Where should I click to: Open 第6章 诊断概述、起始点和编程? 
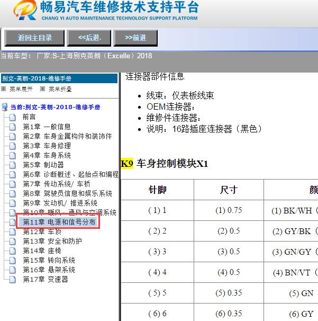70,174
